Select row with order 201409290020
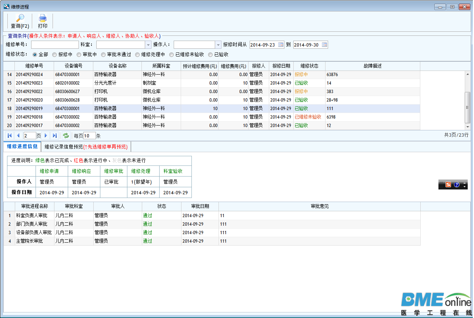474x318 pixels. [212, 100]
